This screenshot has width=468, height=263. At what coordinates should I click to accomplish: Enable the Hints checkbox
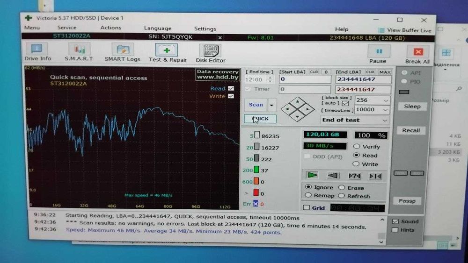pos(395,230)
